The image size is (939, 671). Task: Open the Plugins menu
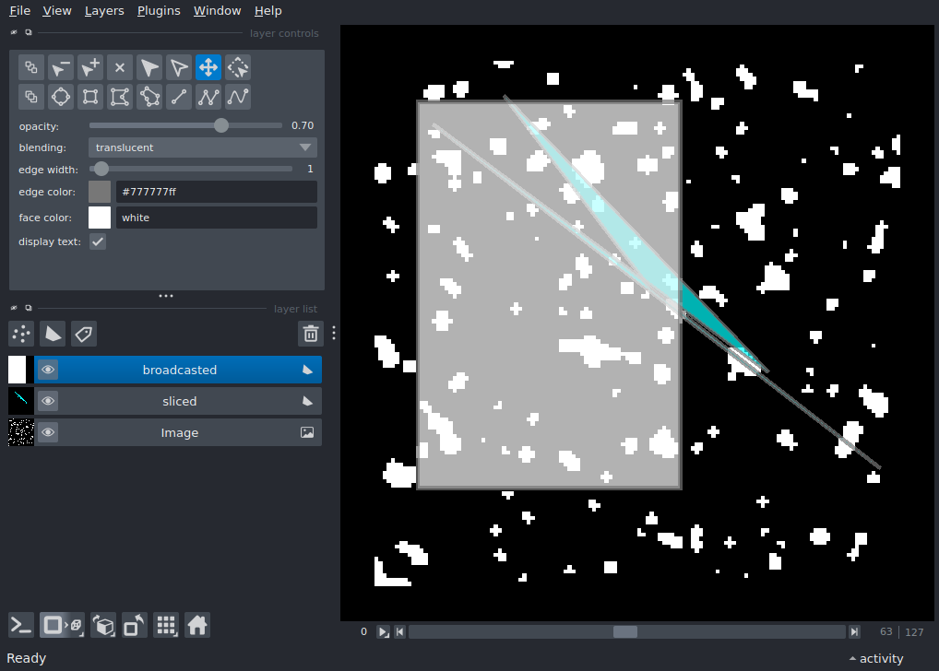point(159,11)
